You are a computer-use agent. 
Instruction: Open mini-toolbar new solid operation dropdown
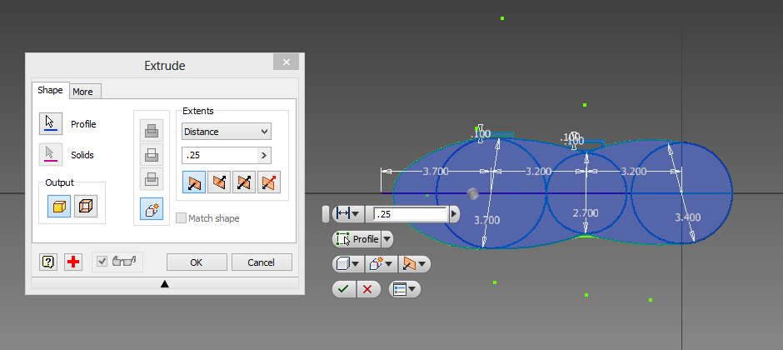[381, 264]
